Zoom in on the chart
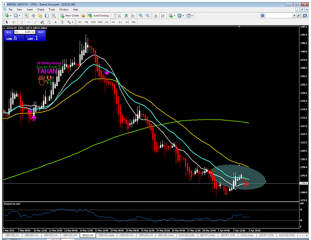The width and height of the screenshot is (311, 240). pyautogui.click(x=141, y=15)
